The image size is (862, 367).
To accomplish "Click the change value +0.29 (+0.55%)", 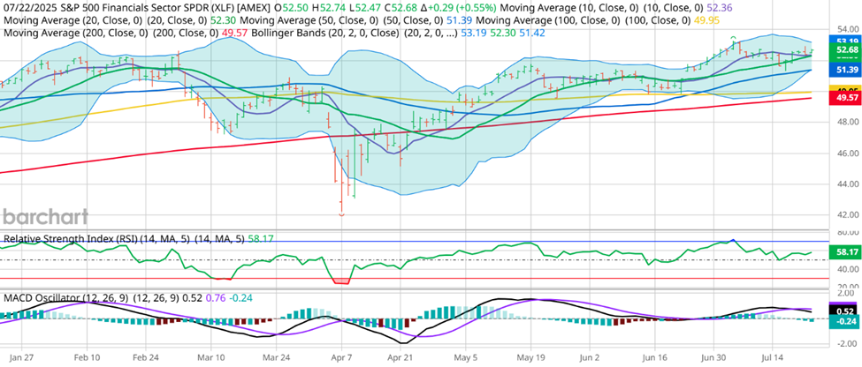I will 461,7.
